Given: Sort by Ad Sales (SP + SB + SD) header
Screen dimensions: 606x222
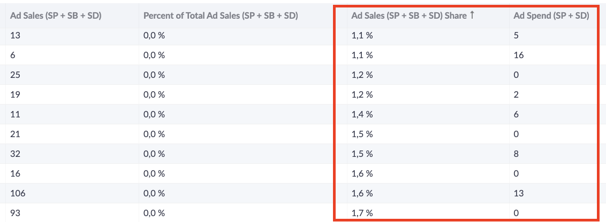Looking at the screenshot, I should coord(56,16).
